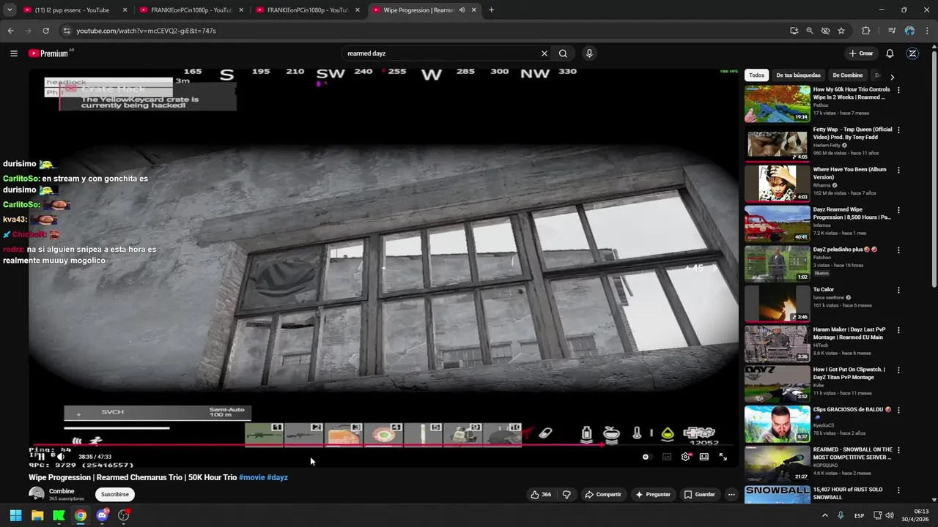This screenshot has width=938, height=527.
Task: Click the Compartir share button
Action: (x=602, y=495)
